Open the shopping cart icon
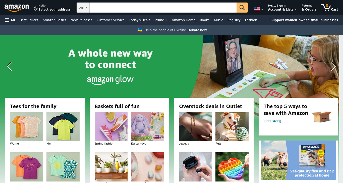 pyautogui.click(x=330, y=8)
